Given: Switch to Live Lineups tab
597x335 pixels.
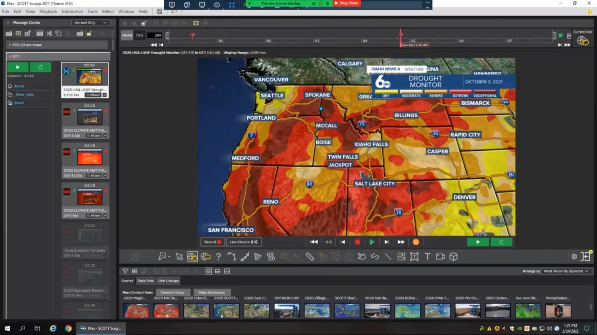Looking at the screenshot, I should click(168, 281).
